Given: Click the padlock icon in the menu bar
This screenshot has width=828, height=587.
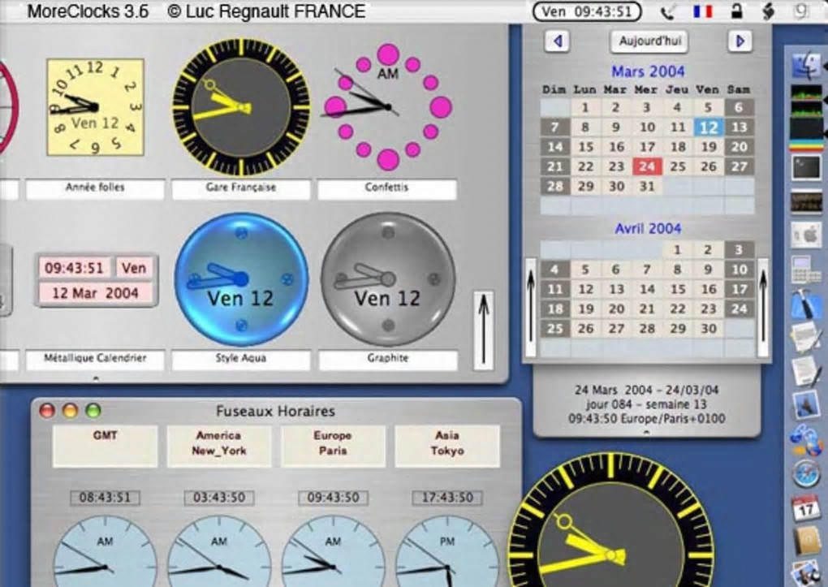Looking at the screenshot, I should [x=736, y=11].
